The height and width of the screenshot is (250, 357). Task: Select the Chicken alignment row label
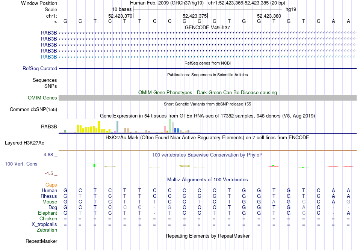[x=48, y=218]
